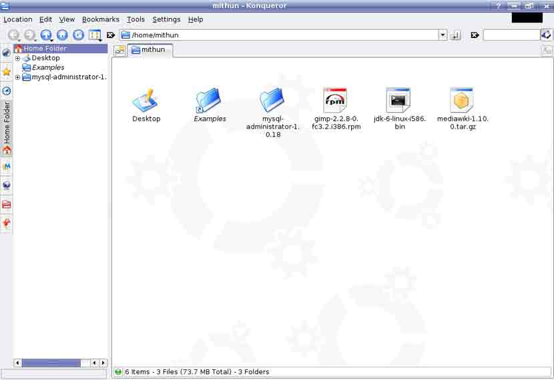
Task: Toggle view mode toolbar button
Action: [95, 35]
